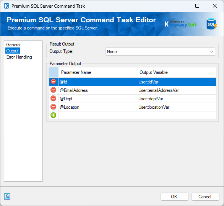
Task: Select the @Id parameter name cell
Action: [97, 82]
